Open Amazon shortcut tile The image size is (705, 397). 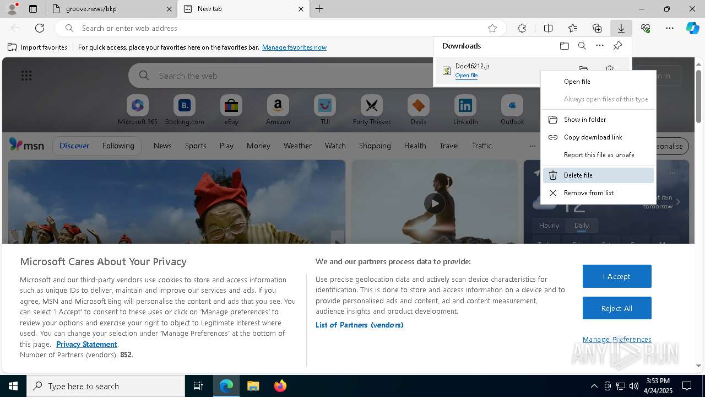278,110
